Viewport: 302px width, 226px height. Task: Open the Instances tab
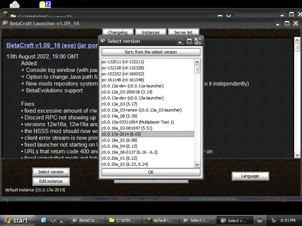pos(151,32)
